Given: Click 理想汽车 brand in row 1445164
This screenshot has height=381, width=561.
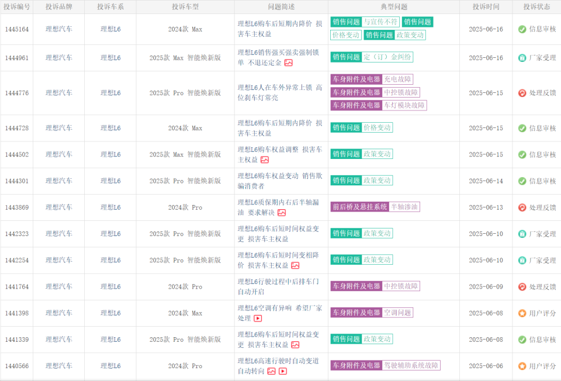Looking at the screenshot, I should click(x=58, y=29).
